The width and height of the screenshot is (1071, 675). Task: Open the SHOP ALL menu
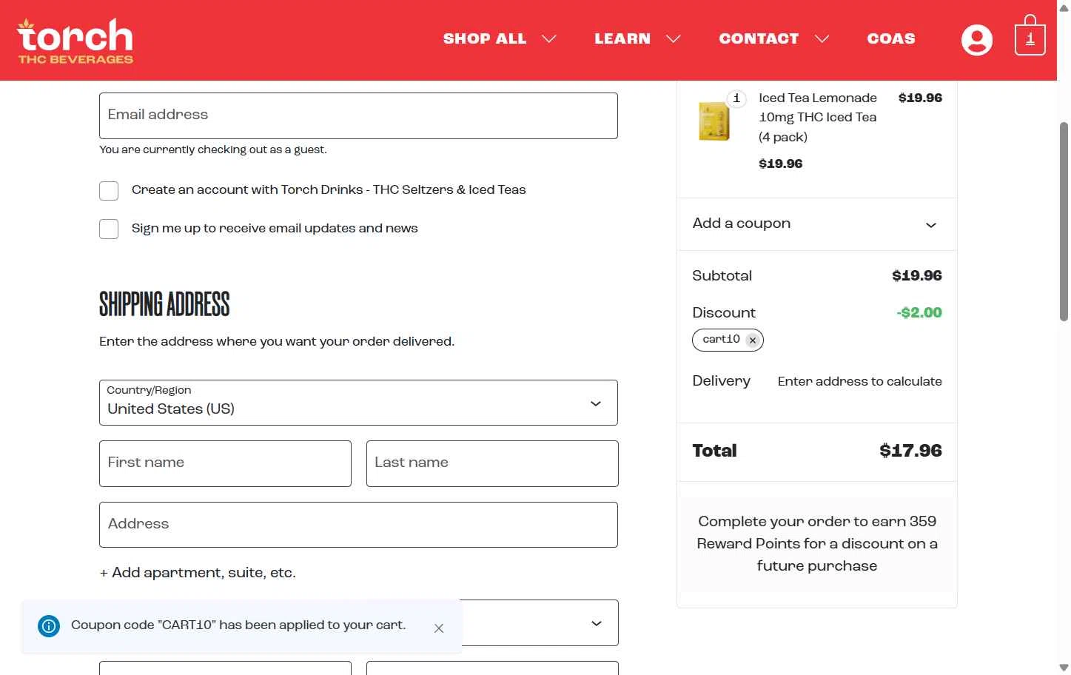(x=485, y=39)
